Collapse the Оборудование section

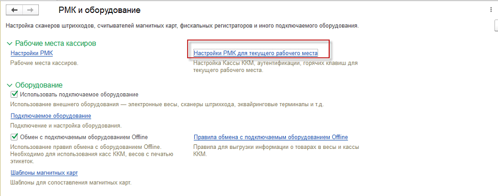click(9, 85)
